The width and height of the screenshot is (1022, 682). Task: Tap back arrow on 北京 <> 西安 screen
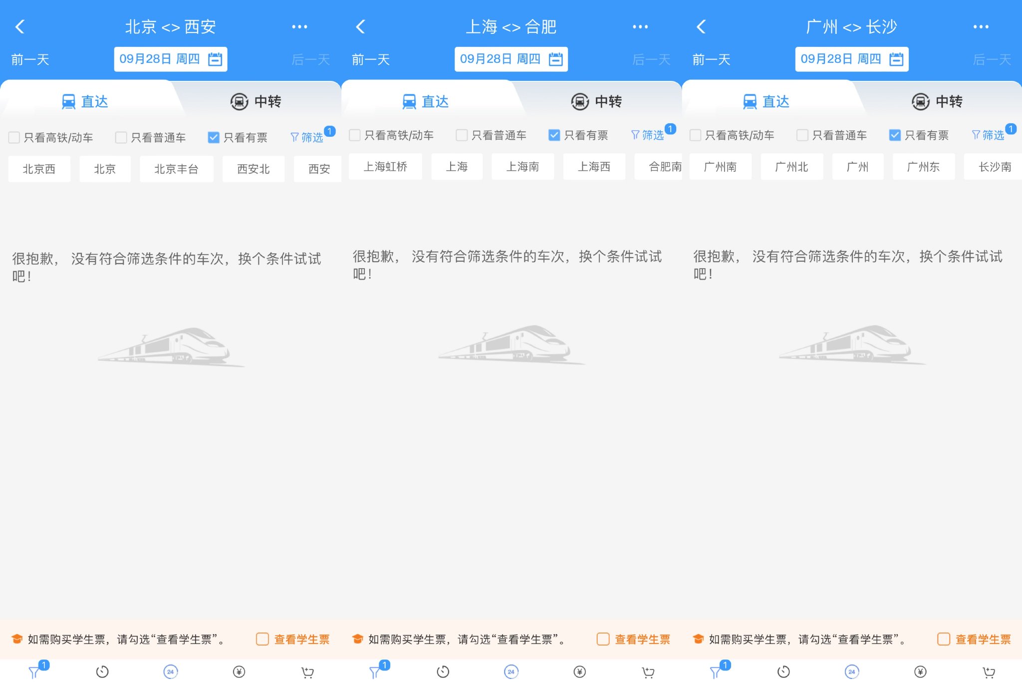point(20,26)
